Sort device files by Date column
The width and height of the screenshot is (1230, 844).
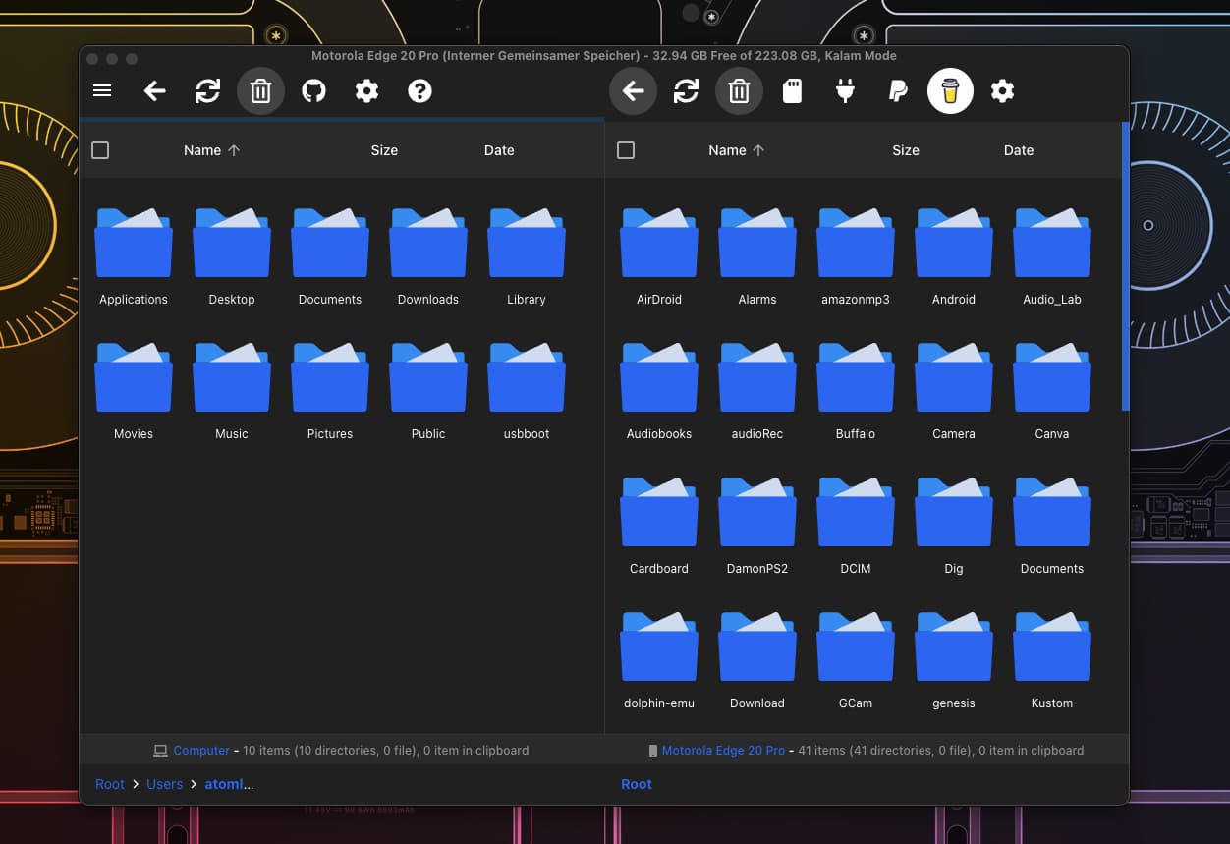tap(1018, 150)
